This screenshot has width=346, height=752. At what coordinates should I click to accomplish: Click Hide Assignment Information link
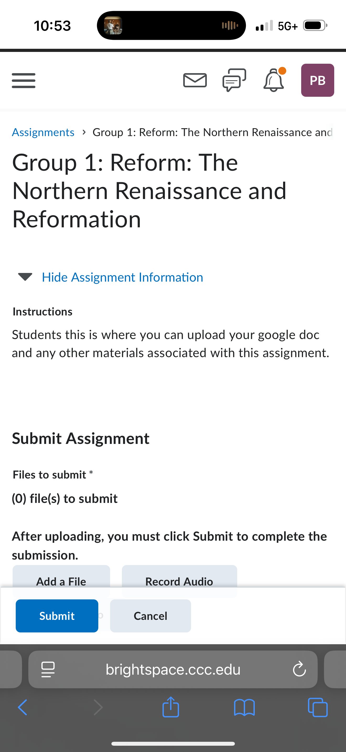[x=122, y=277]
